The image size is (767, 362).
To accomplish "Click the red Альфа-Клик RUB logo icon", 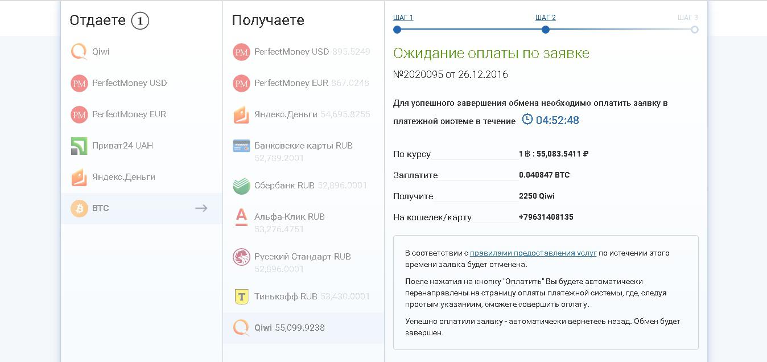I will click(242, 217).
